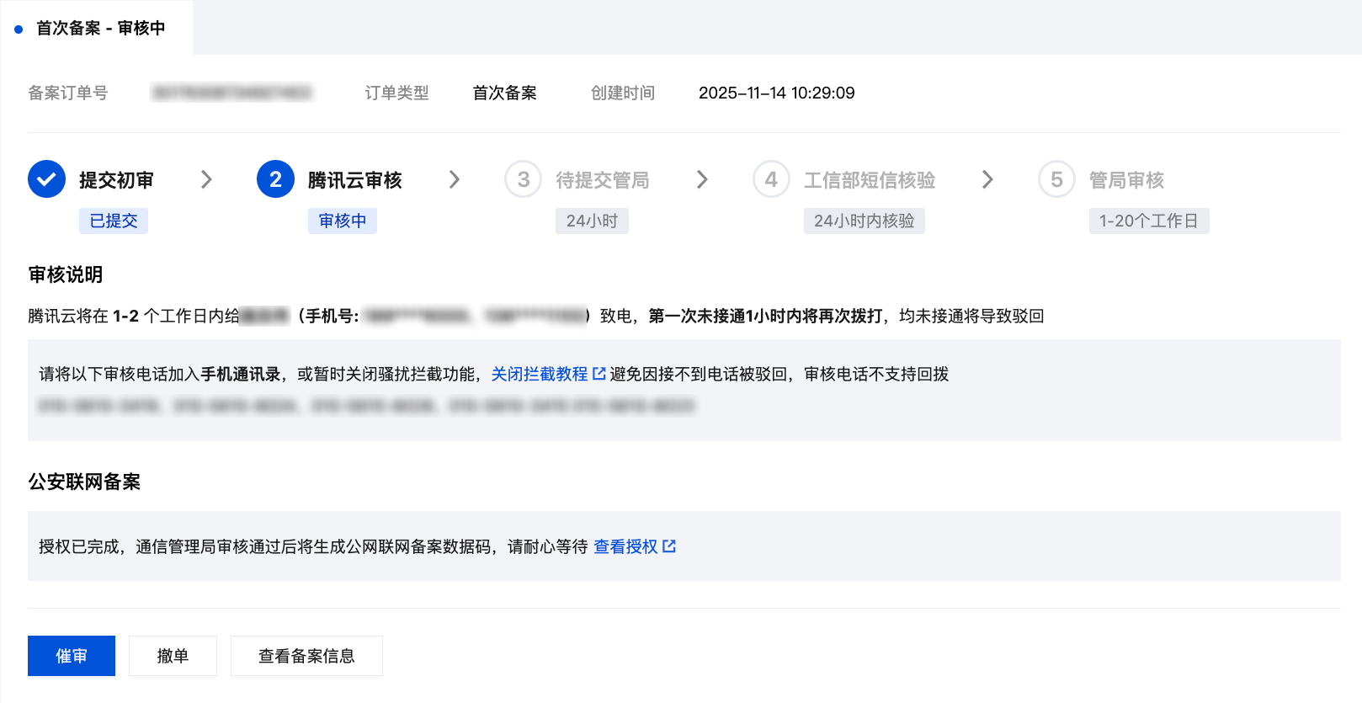
Task: Click the step 2 circle icon
Action: (275, 179)
